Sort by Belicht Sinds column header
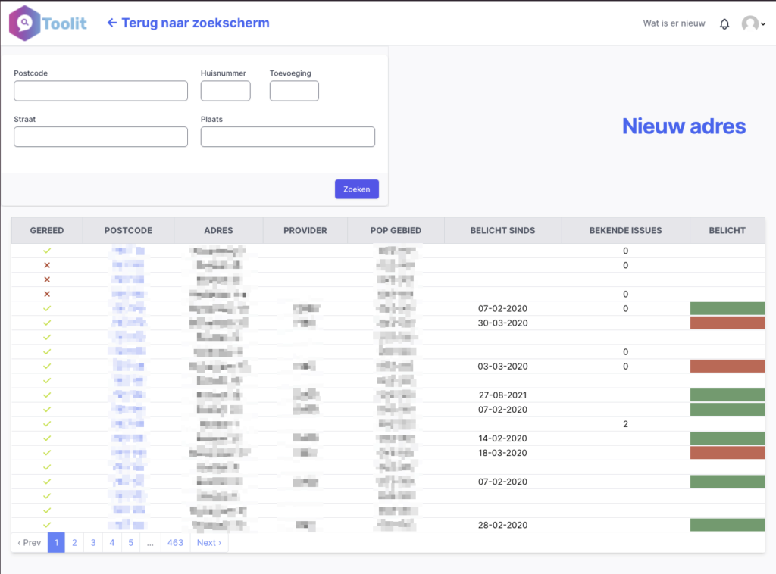The image size is (776, 574). click(x=502, y=230)
